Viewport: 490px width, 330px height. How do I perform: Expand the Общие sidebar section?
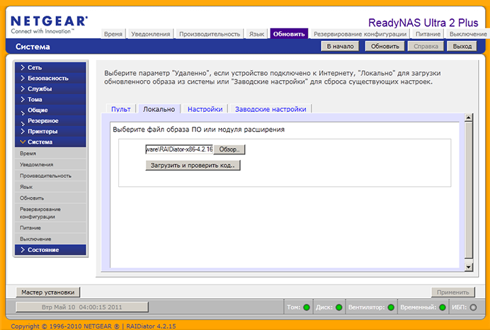[x=50, y=110]
